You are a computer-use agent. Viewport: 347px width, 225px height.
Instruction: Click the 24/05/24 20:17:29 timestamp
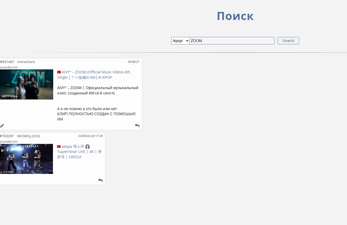coord(90,136)
